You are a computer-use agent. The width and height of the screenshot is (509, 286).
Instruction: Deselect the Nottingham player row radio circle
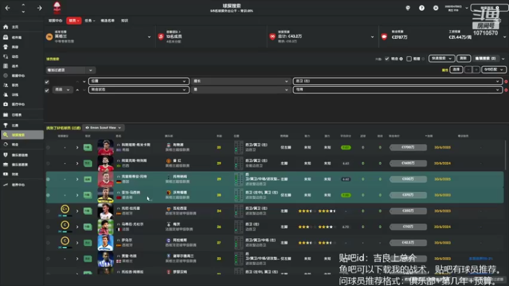(x=48, y=179)
